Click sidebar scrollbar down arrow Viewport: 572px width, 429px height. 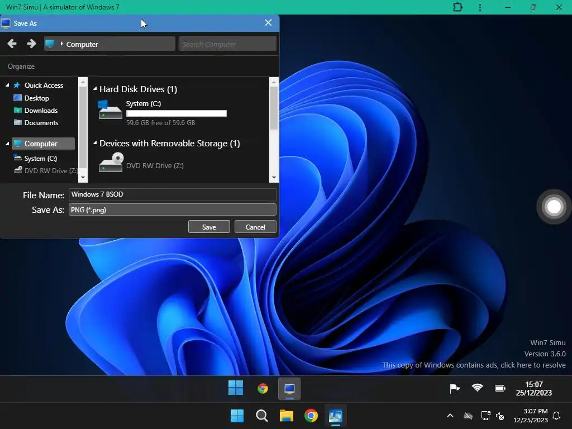pos(83,178)
